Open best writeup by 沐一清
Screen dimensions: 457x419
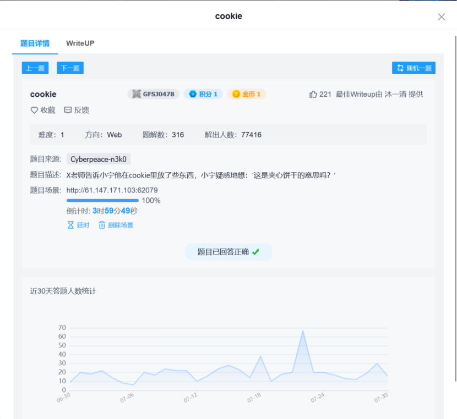tap(379, 94)
